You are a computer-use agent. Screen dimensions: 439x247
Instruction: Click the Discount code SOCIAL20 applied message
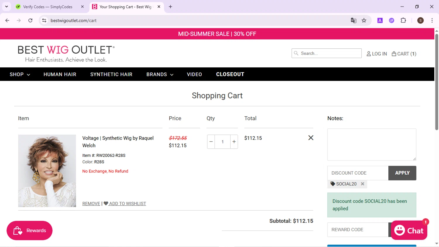click(372, 205)
